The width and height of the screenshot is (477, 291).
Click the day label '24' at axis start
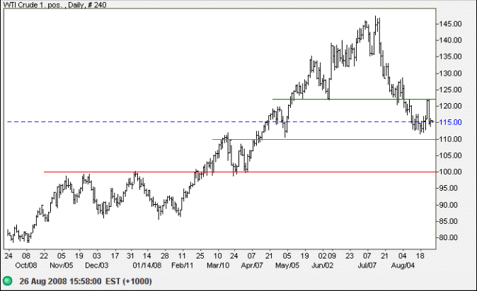(8, 256)
